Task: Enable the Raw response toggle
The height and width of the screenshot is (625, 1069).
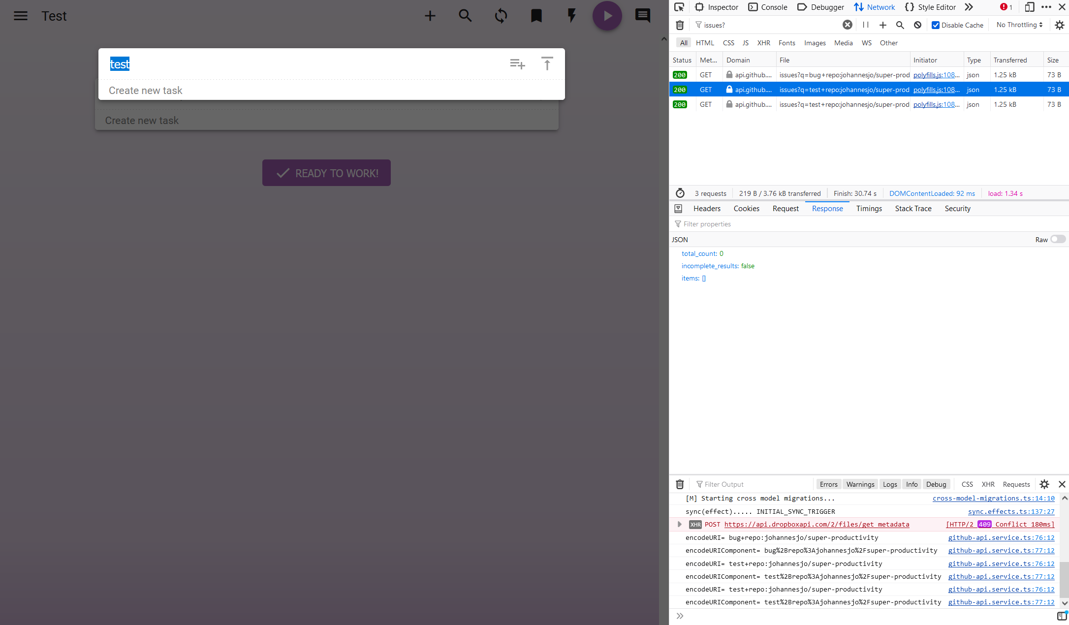Action: point(1057,239)
